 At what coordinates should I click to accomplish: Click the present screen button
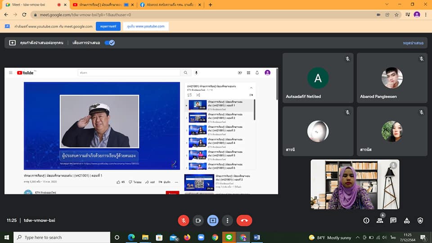point(213,220)
